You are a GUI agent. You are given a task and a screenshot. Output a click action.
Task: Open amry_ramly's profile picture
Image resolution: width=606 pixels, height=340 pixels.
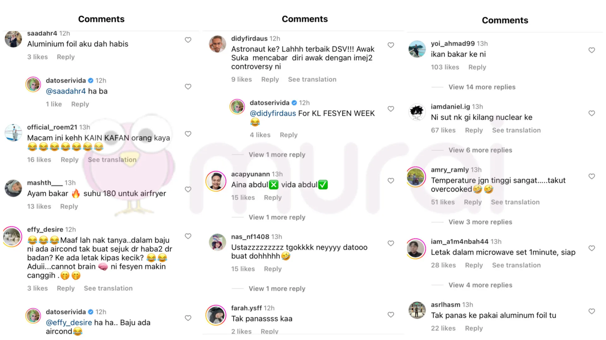[416, 177]
